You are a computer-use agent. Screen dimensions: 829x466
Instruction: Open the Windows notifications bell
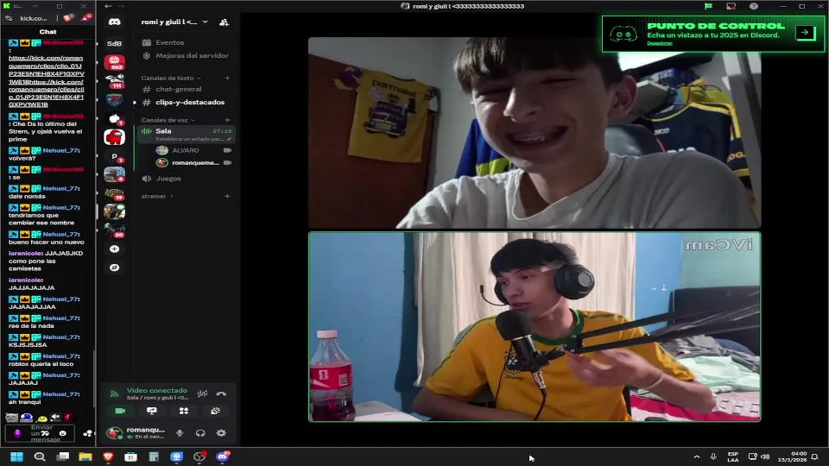(x=815, y=457)
